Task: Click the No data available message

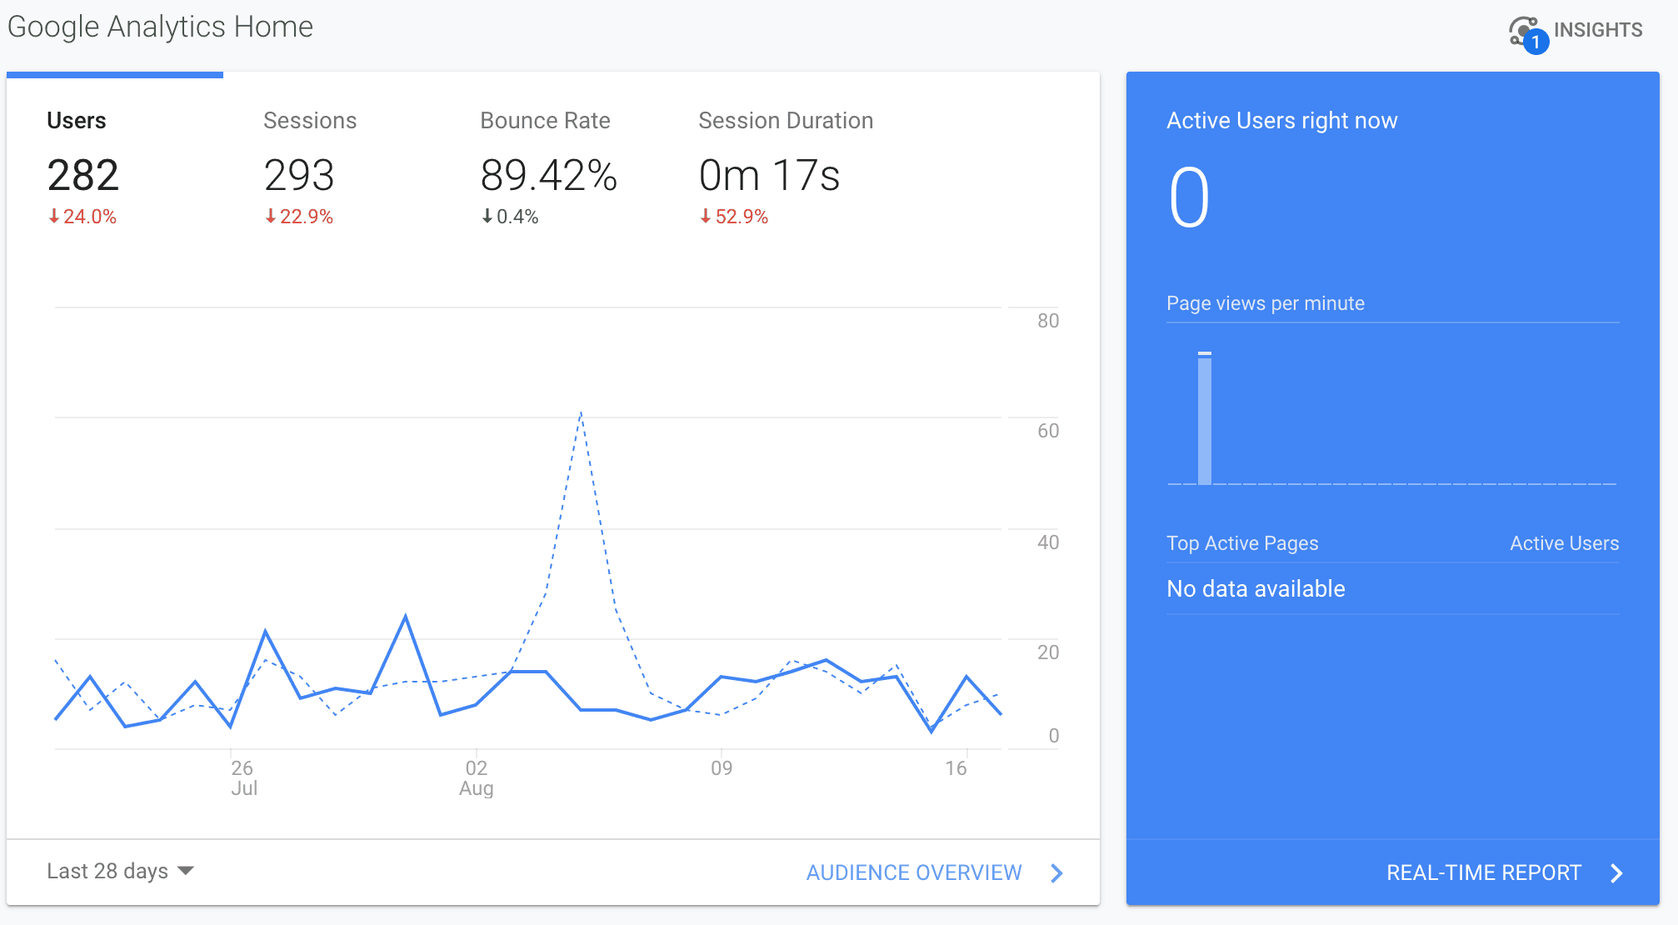Action: click(x=1256, y=589)
